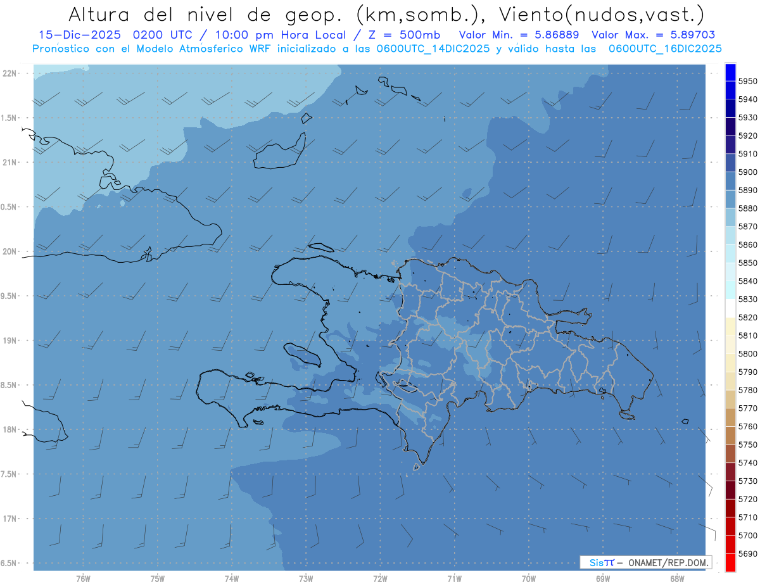
Task: Click the '5950' colorbar label
Action: [747, 81]
